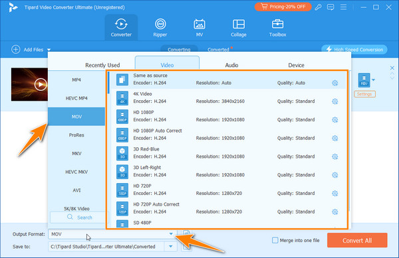Open settings gear for 3D Red-Blue

tap(335, 157)
